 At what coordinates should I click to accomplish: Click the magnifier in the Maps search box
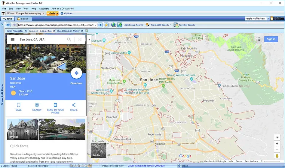tap(69, 39)
